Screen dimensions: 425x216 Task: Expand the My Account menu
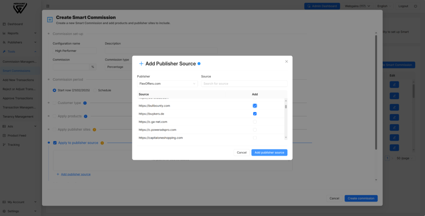[x=20, y=202]
